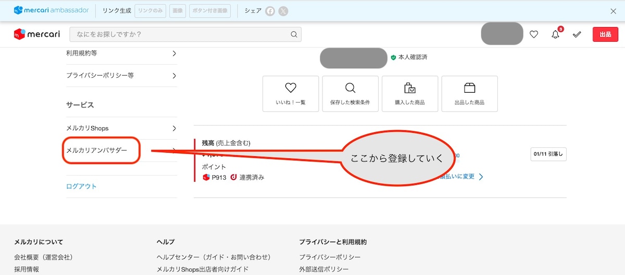Open the 購入した商品 card
The width and height of the screenshot is (625, 275).
410,94
